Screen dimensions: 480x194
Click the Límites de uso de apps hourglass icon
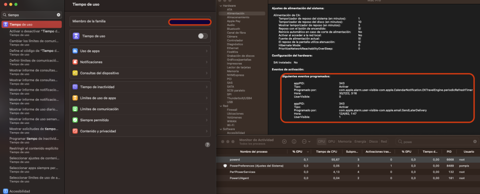pyautogui.click(x=75, y=98)
